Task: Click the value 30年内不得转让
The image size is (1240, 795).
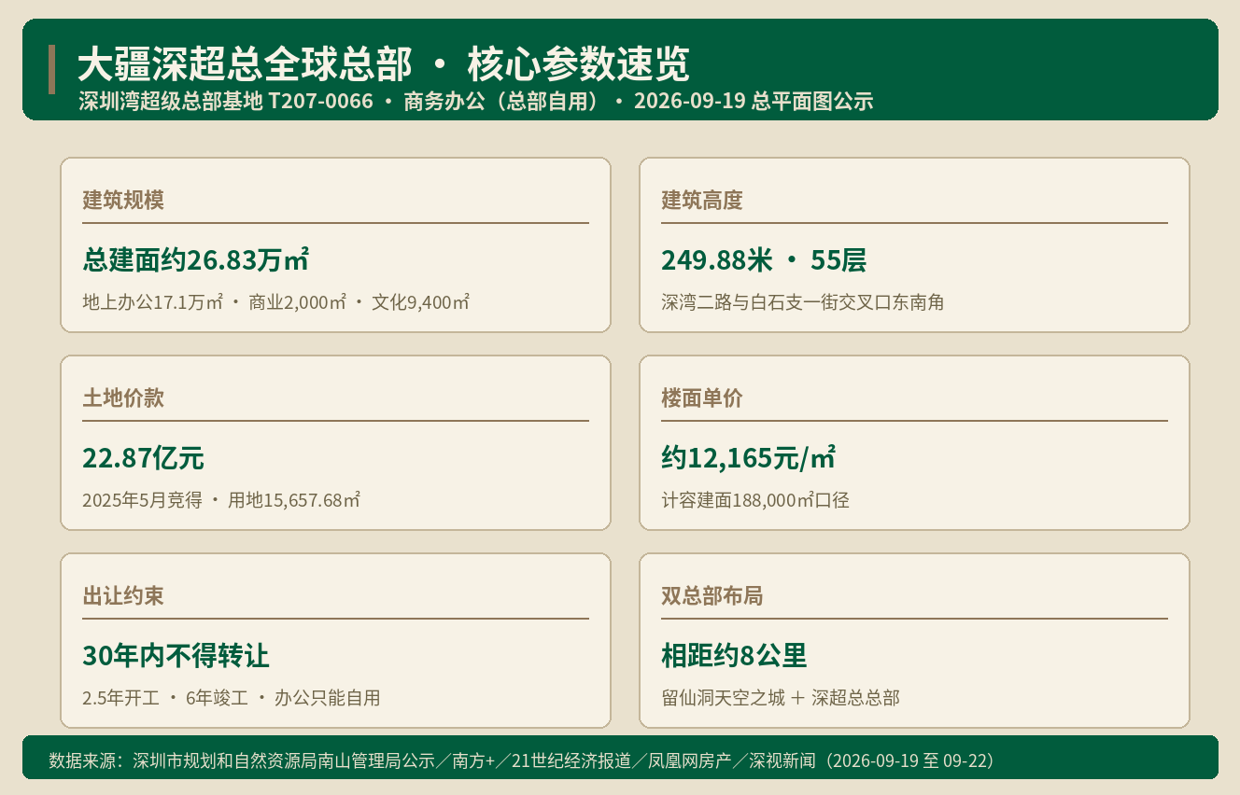Action: (x=176, y=656)
